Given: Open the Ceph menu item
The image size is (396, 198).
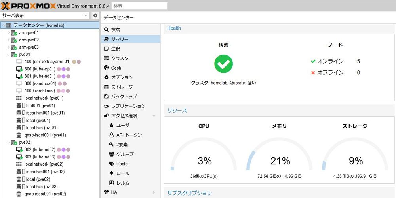Looking at the screenshot, I should 131,68.
